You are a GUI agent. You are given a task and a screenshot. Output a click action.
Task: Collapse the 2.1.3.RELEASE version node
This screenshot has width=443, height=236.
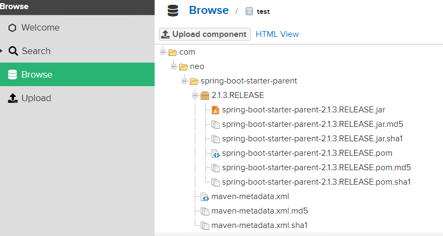click(195, 96)
